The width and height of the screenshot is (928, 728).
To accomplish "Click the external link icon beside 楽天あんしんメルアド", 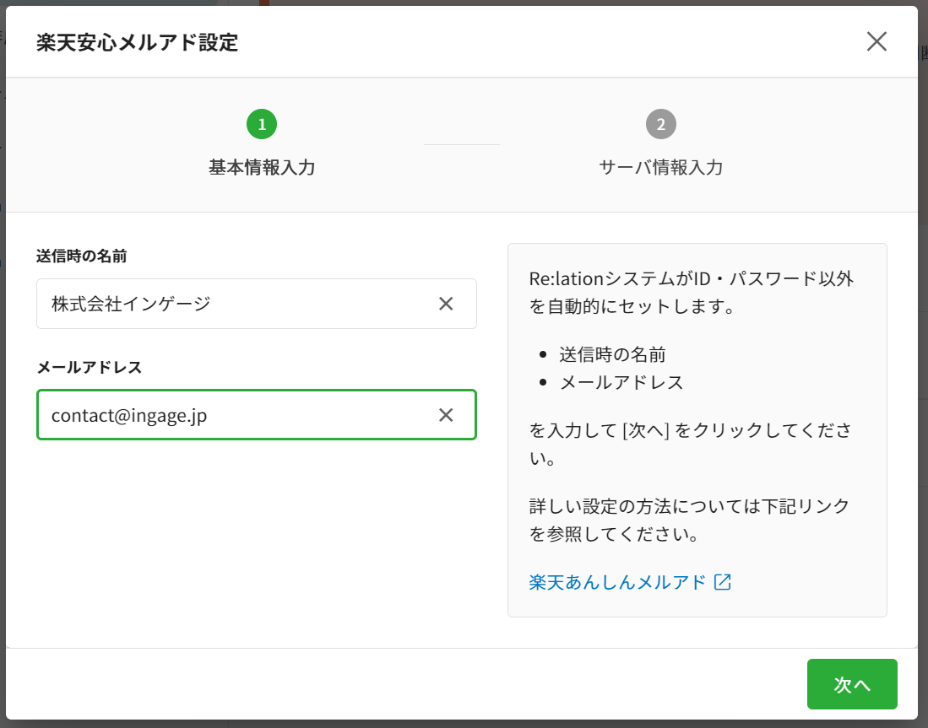I will pos(722,582).
